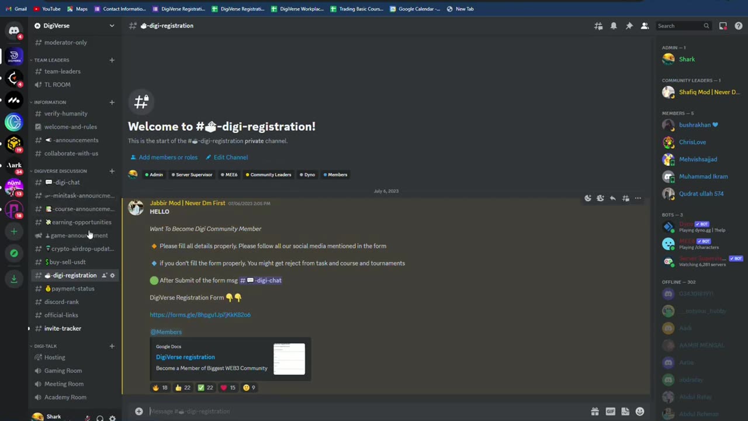Open Discord home direct messages icon
748x421 pixels.
pyautogui.click(x=14, y=30)
